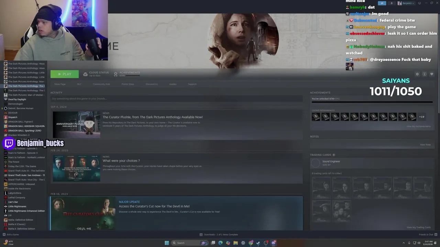Click the green PLAY button

(x=64, y=74)
